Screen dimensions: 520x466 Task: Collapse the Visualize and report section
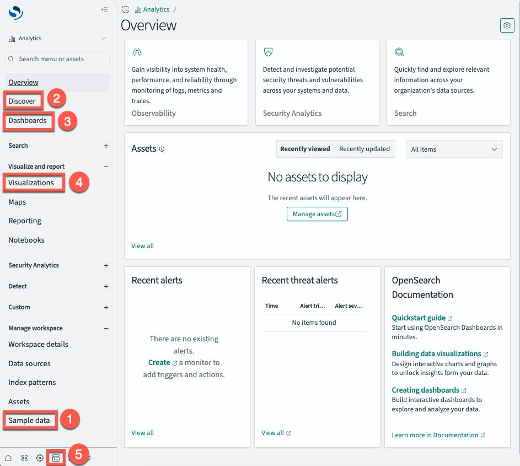(106, 167)
